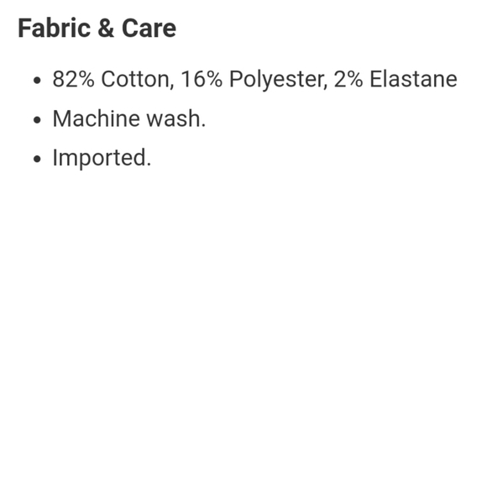Click the ampersand in the heading
The image size is (487, 487).
[x=106, y=29]
